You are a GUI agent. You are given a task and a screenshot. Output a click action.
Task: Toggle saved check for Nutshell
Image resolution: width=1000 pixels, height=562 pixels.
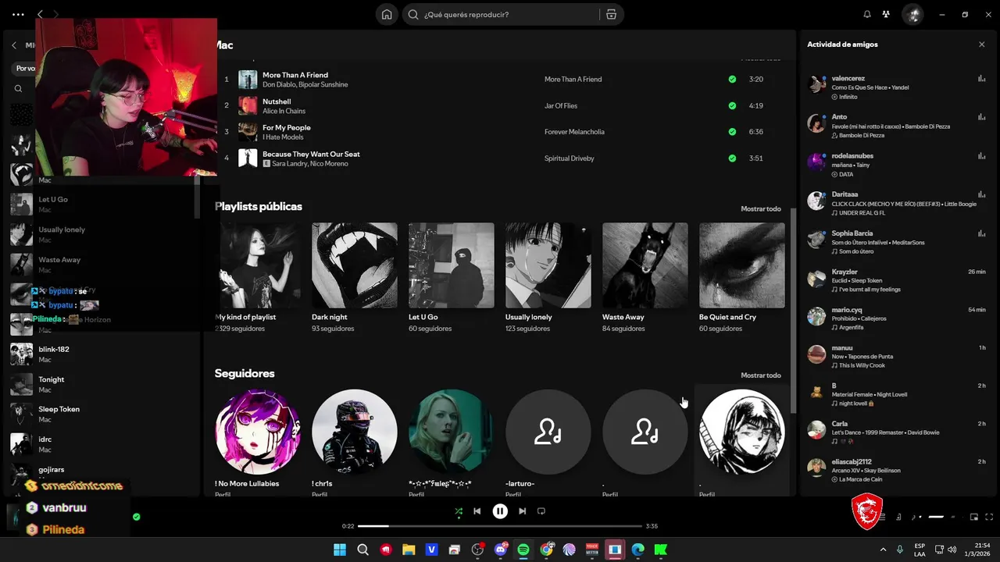pyautogui.click(x=732, y=105)
